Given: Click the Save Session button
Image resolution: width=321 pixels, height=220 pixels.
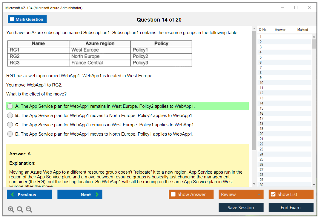Looking at the screenshot, I should tap(241, 207).
